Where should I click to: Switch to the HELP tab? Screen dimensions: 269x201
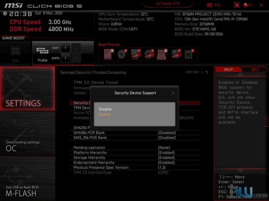(228, 69)
